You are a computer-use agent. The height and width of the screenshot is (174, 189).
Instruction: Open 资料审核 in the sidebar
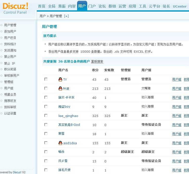point(10,107)
